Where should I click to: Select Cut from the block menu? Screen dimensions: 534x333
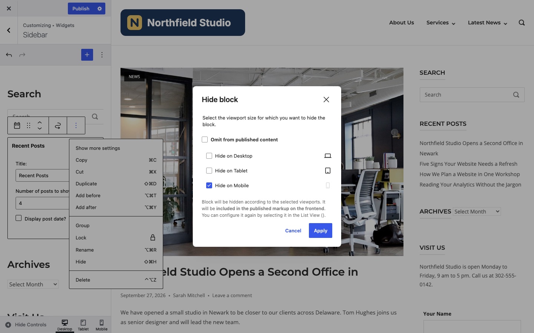(x=116, y=172)
